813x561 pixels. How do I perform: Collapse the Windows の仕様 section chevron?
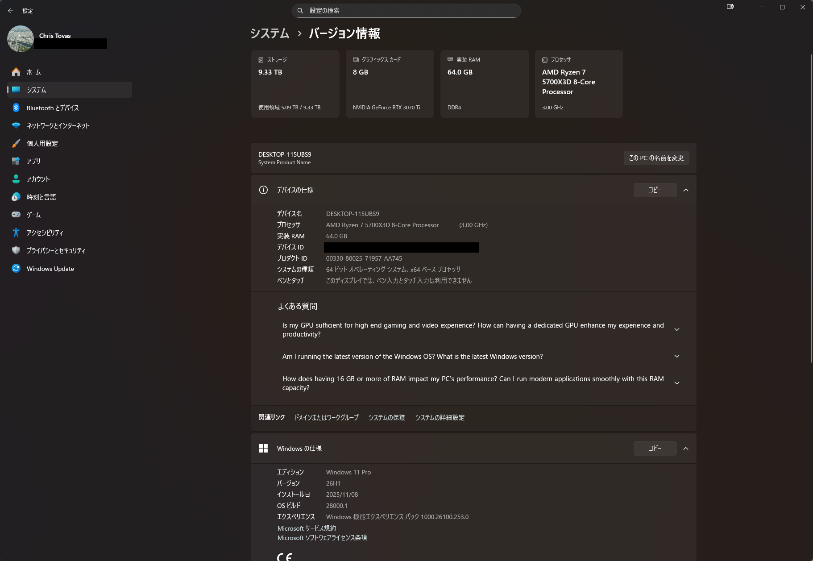[x=686, y=449]
